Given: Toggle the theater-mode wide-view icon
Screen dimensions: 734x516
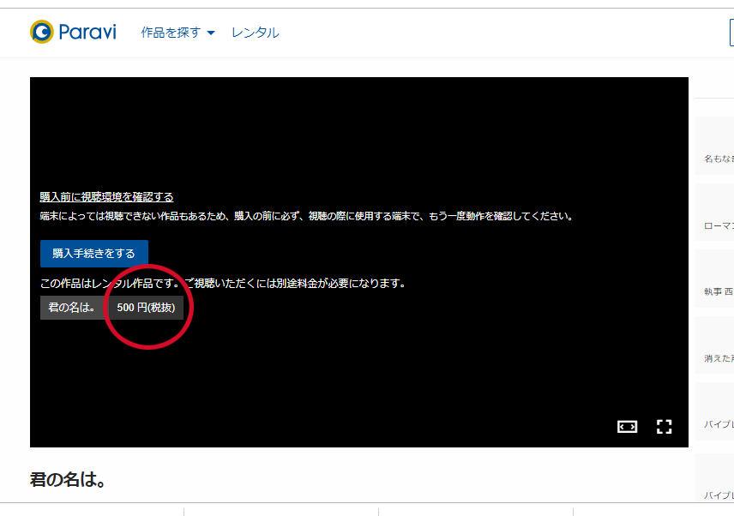Looking at the screenshot, I should (627, 427).
